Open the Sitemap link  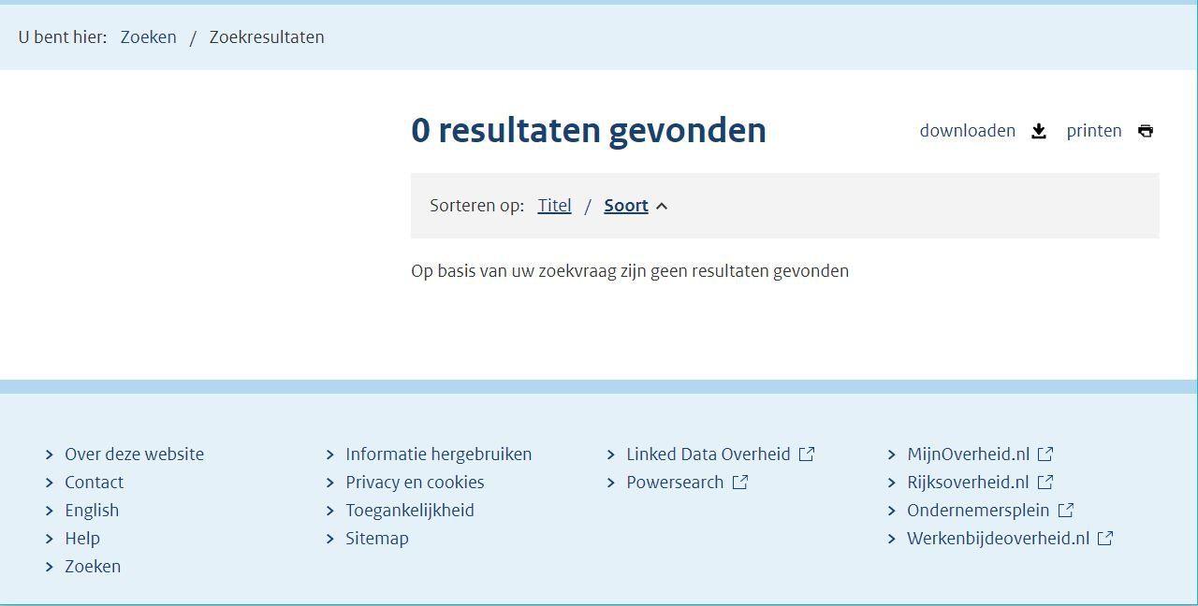(x=377, y=538)
